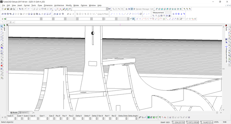Select the circle tool in left toolbar
Screen dimensions: 231x124
(2, 37)
